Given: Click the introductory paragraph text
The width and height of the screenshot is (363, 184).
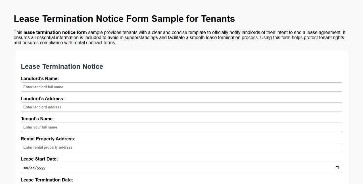Looking at the screenshot, I should click(179, 37).
